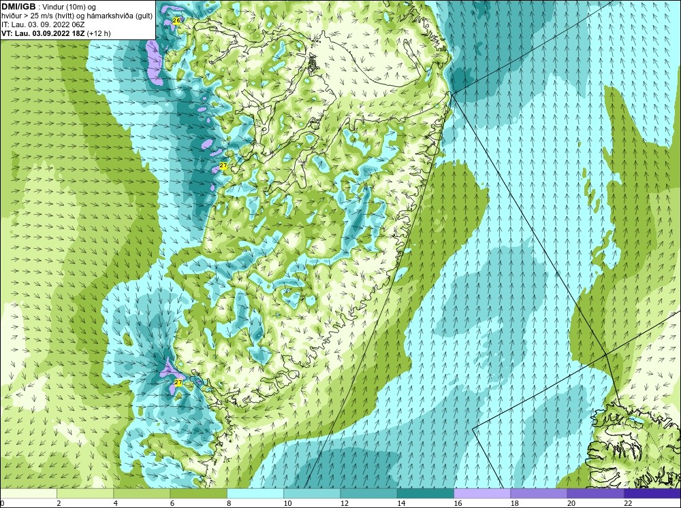Pick the above-22 m/s dark indigo legend swatch
Image resolution: width=681 pixels, height=508 pixels.
652,493
